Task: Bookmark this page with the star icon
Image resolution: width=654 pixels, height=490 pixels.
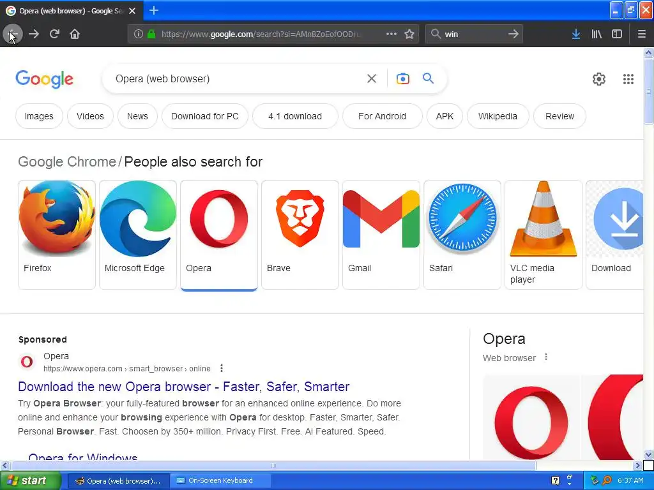Action: pyautogui.click(x=409, y=34)
